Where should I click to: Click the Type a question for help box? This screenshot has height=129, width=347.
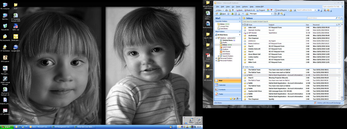[332, 6]
